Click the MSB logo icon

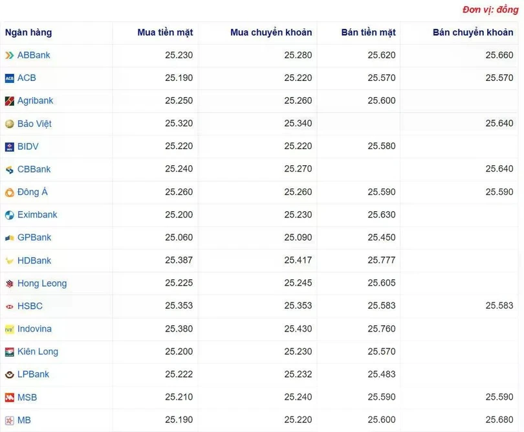(9, 398)
